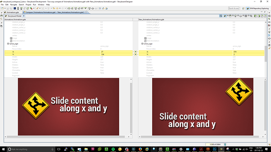Run garbage collector trash icon
The height and width of the screenshot is (152, 271).
point(225,144)
